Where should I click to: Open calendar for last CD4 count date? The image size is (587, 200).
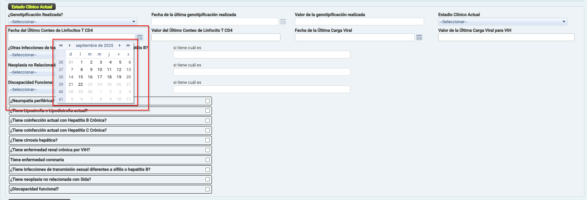140,37
